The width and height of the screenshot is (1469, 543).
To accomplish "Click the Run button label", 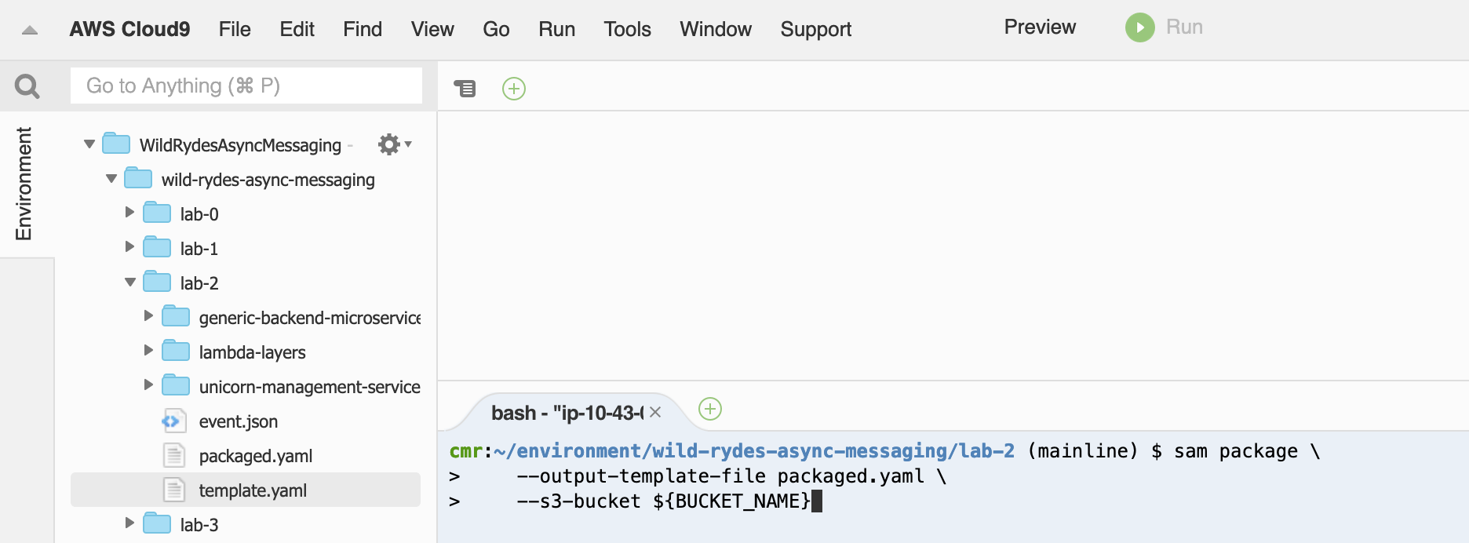I will tap(1184, 27).
